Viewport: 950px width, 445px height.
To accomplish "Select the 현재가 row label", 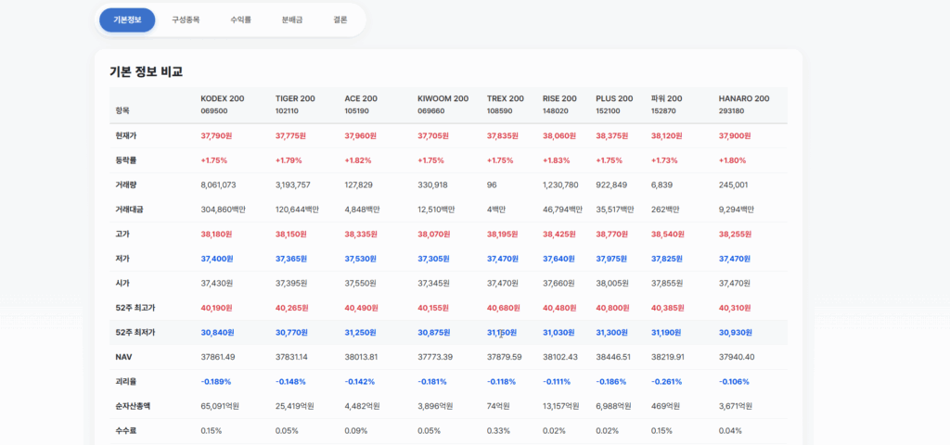I will coord(125,135).
